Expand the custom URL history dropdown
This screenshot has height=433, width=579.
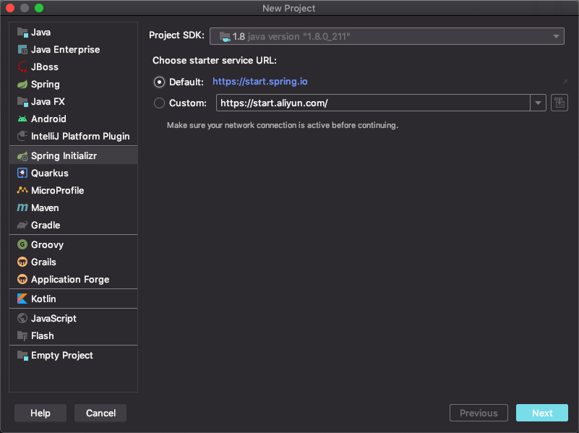(x=538, y=103)
